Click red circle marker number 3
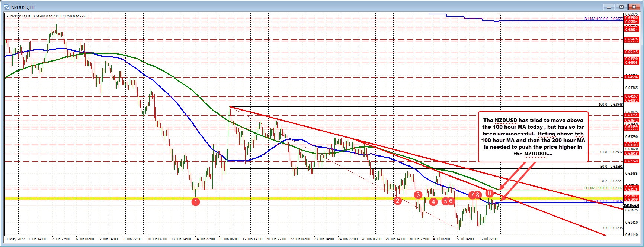 coord(418,195)
